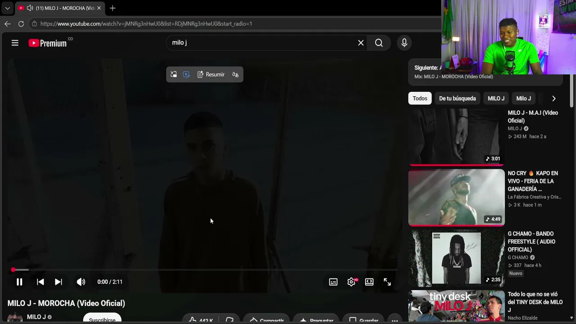Skip to the previous video

[40, 282]
